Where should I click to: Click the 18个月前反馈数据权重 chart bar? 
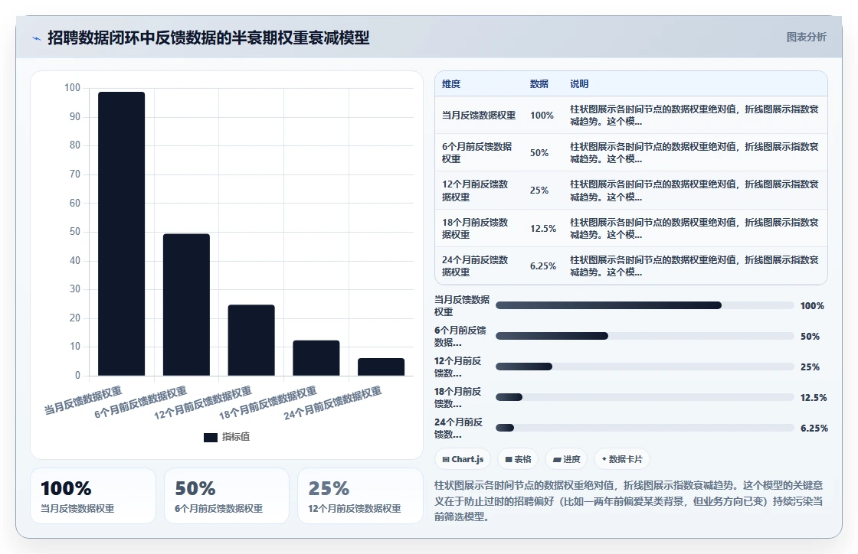316,358
